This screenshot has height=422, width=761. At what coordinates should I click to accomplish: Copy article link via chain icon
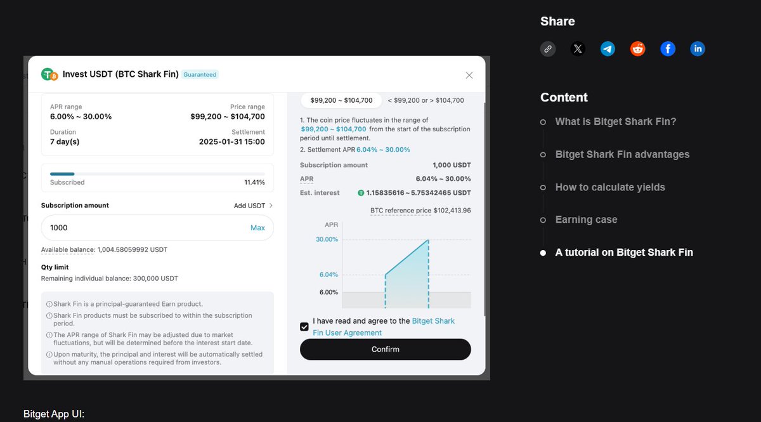tap(548, 49)
